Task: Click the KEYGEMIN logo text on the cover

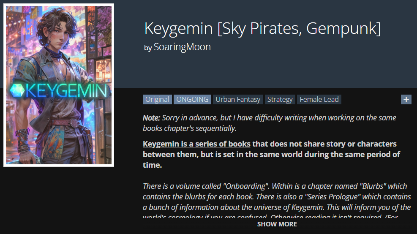Action: (x=66, y=91)
